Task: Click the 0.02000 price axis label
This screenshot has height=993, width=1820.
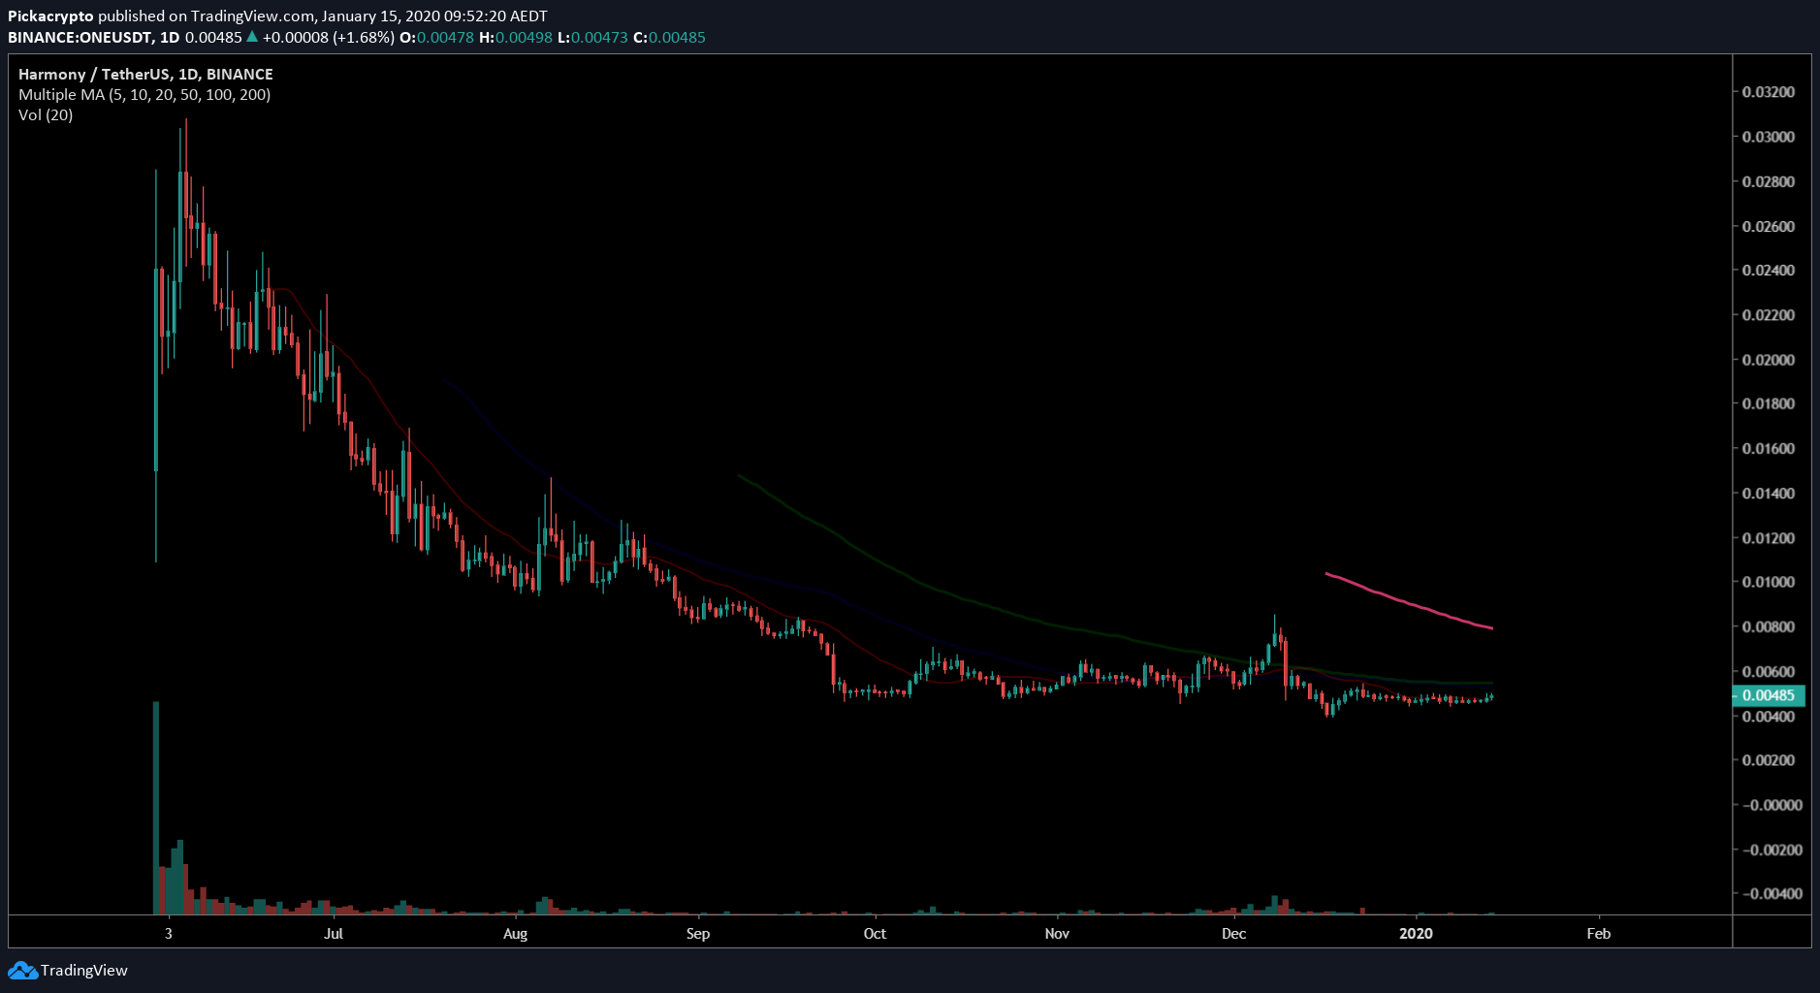Action: [1769, 360]
